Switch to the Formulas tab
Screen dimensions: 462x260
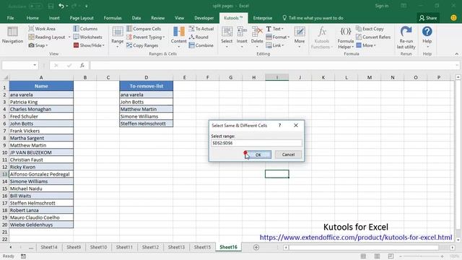point(113,18)
